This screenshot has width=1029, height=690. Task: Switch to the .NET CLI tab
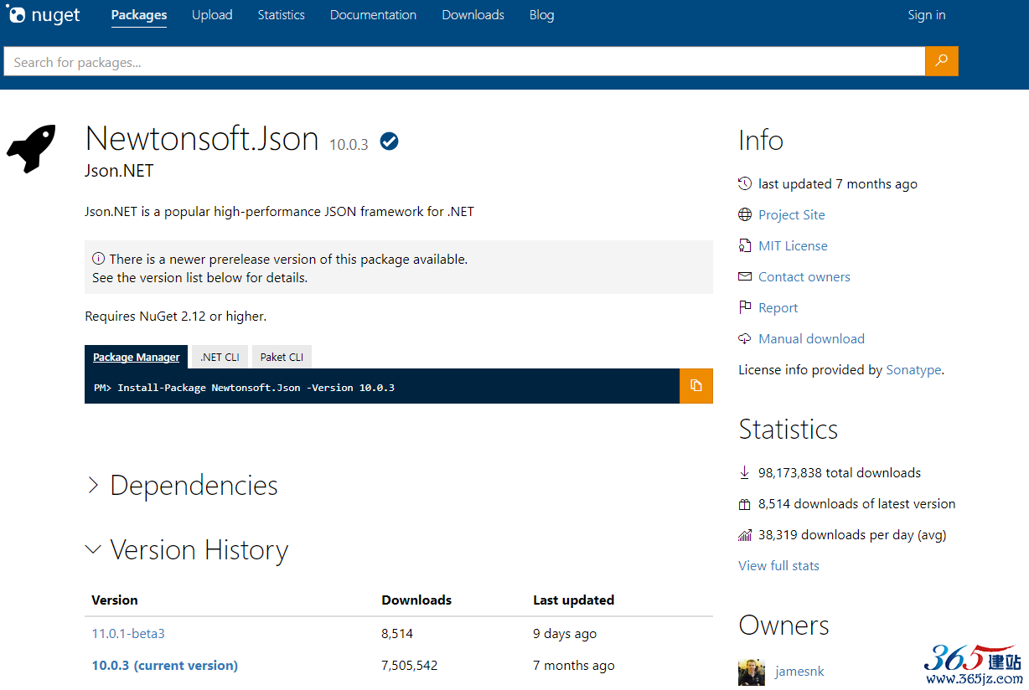220,357
